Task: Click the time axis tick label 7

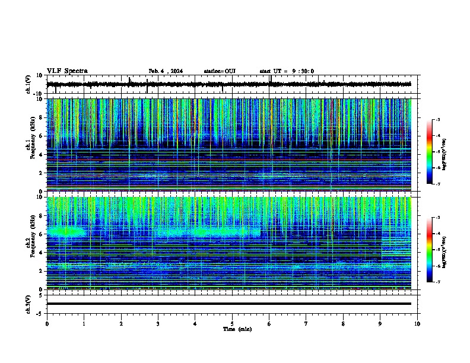Action: click(306, 324)
